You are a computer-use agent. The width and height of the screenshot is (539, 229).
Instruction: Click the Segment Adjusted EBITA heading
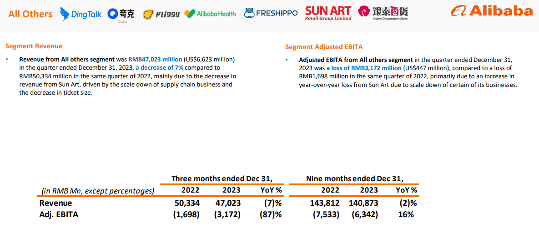[x=324, y=47]
